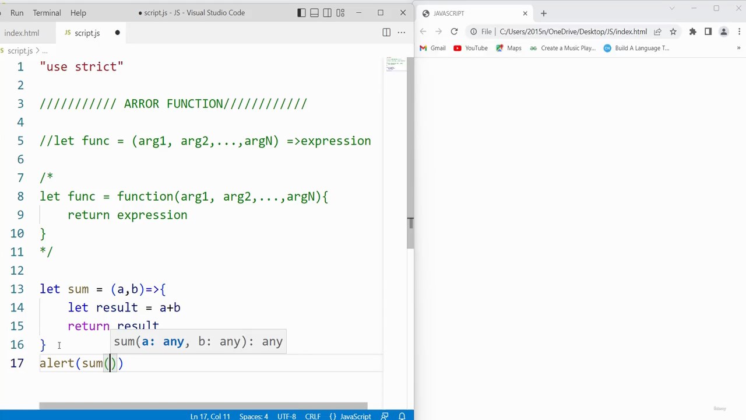Click the feedback icon in status bar
746x420 pixels.
385,416
